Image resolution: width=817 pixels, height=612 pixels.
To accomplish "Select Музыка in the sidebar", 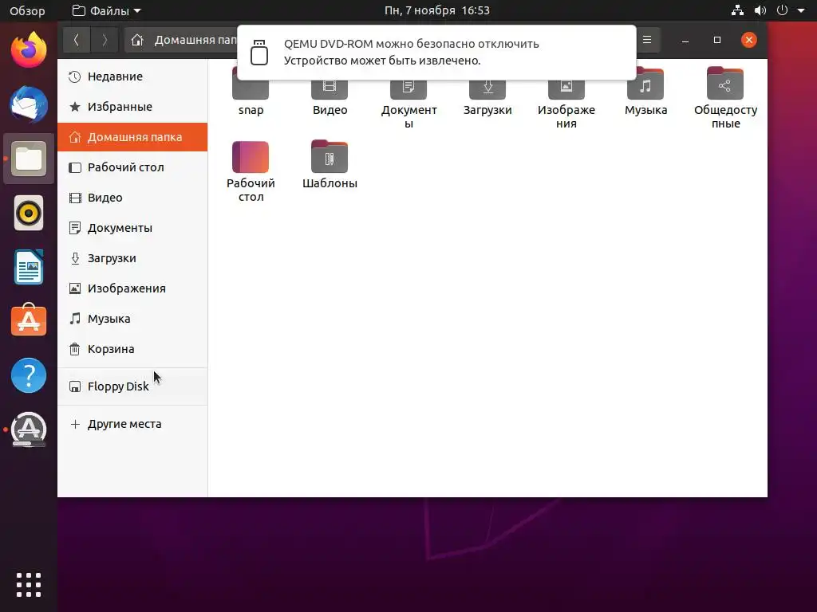I will click(x=132, y=318).
